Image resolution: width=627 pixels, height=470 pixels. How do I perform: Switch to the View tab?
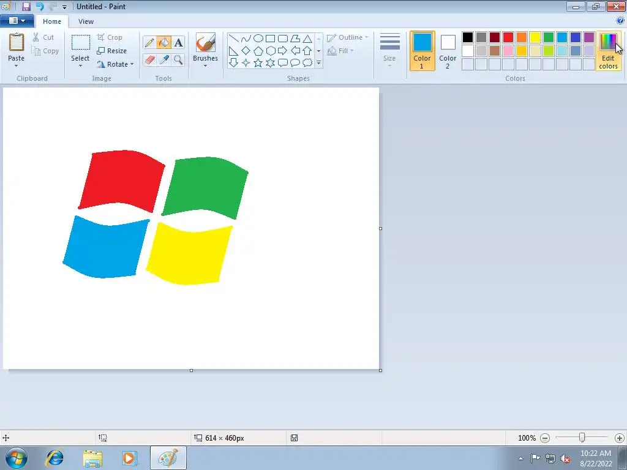86,21
